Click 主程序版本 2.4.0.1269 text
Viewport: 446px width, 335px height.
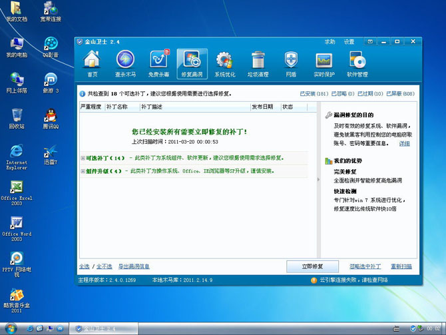coord(107,280)
